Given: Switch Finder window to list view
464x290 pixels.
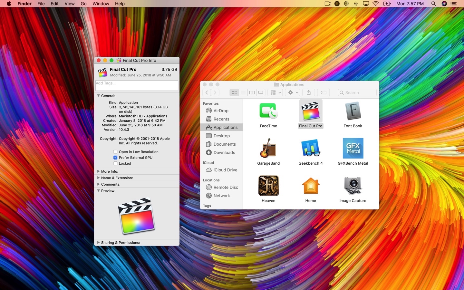Looking at the screenshot, I should click(x=243, y=92).
